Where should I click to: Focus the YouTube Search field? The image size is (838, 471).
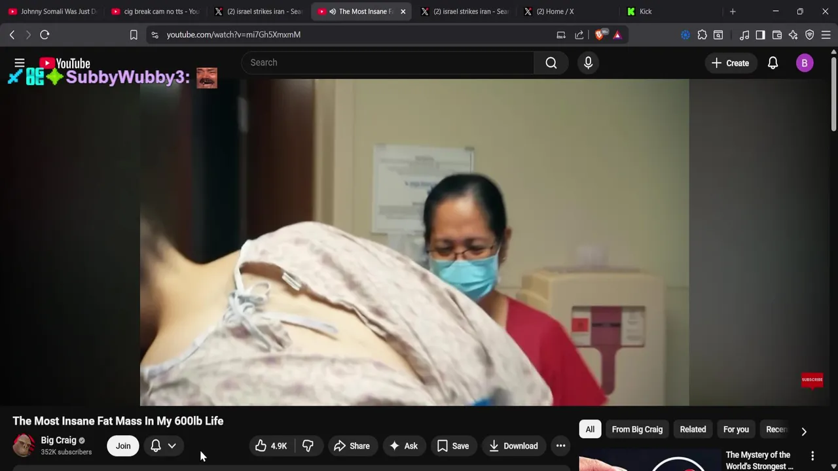coord(388,63)
